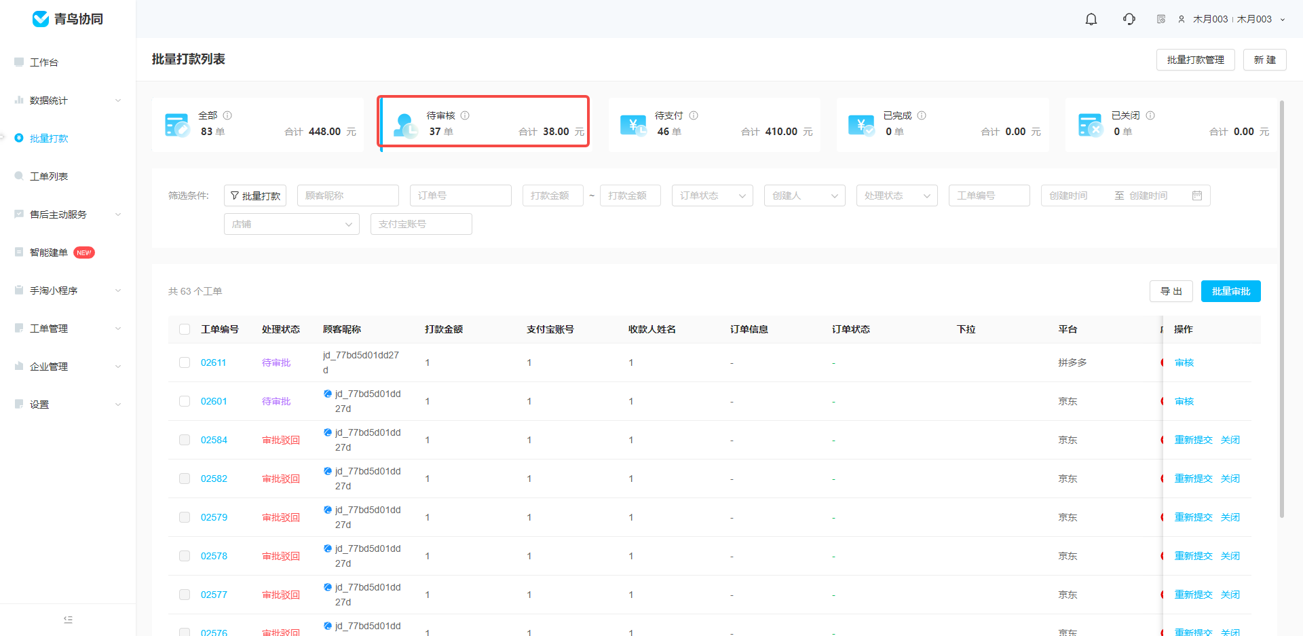
Task: Click the 导出 button
Action: (1171, 291)
